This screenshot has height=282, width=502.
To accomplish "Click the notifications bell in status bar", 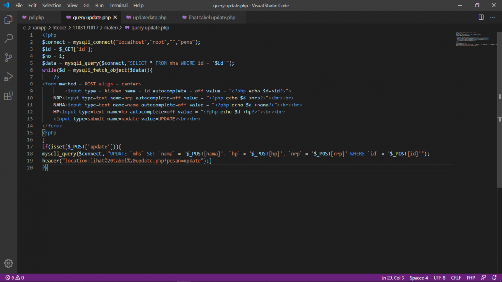I will pos(495,278).
